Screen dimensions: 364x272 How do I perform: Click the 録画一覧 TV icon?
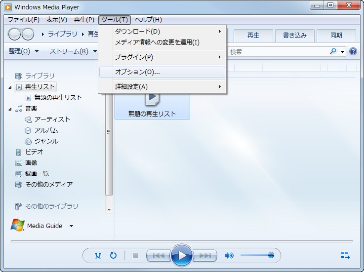click(19, 174)
